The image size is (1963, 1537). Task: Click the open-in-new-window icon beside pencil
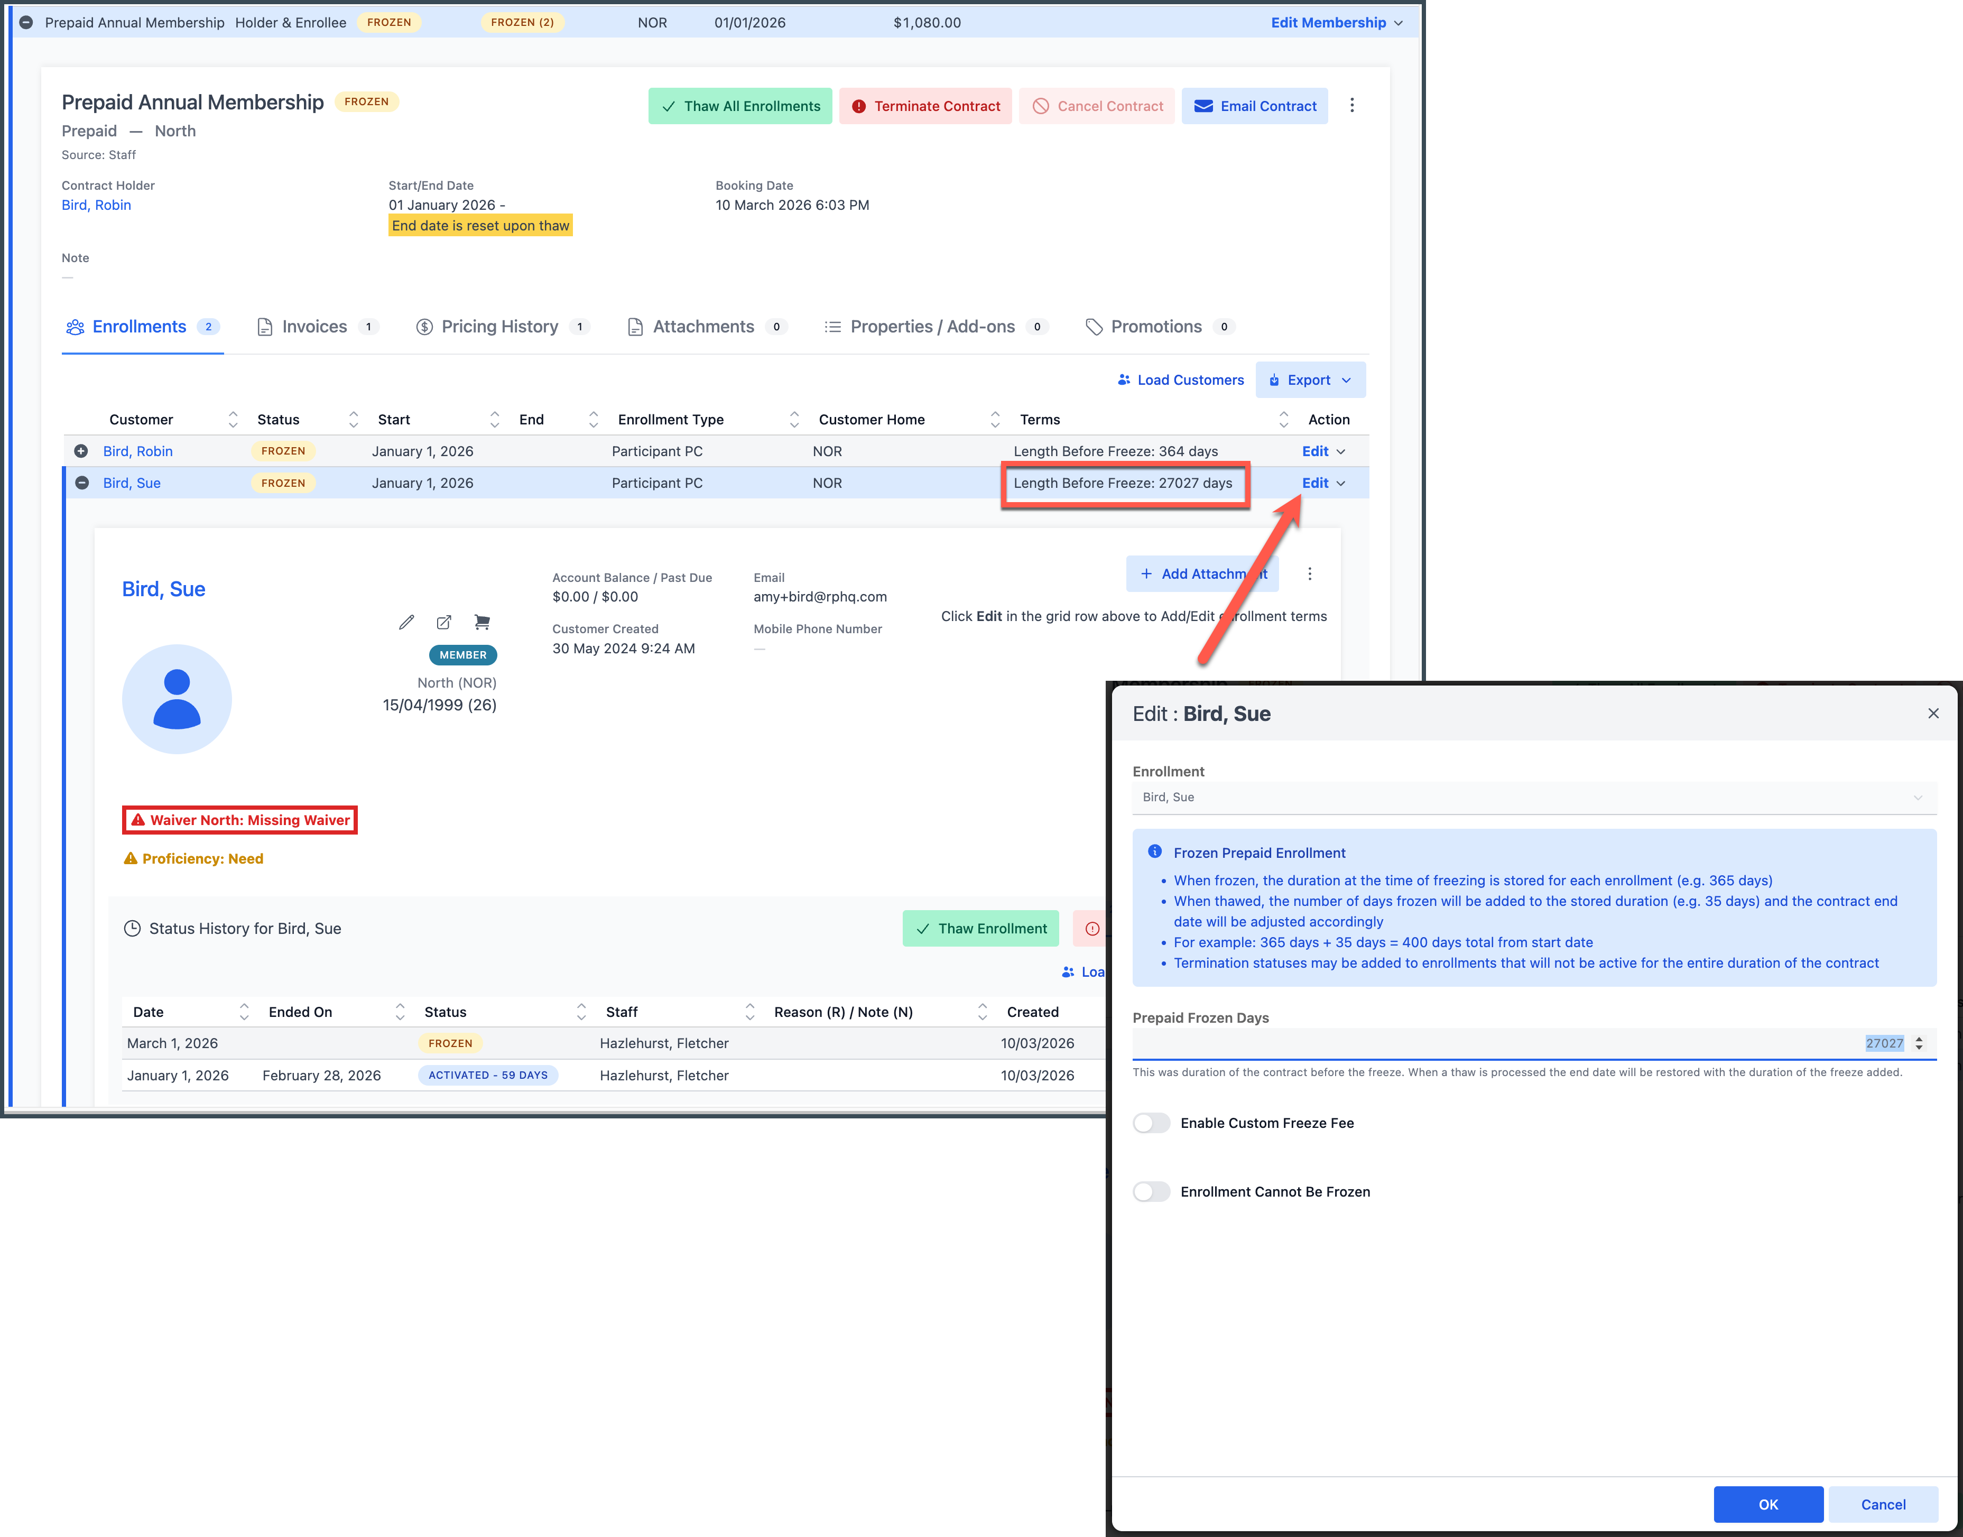pos(443,622)
